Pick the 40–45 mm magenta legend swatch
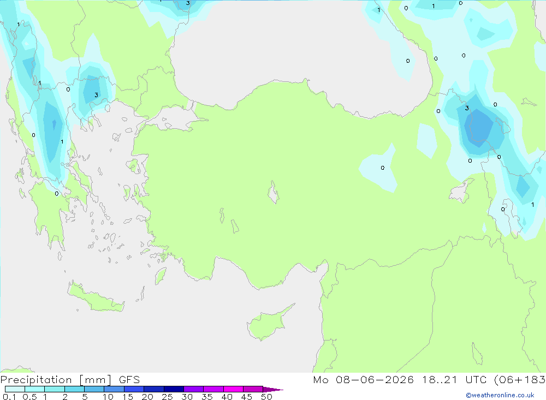546x400 pixels. pos(233,389)
